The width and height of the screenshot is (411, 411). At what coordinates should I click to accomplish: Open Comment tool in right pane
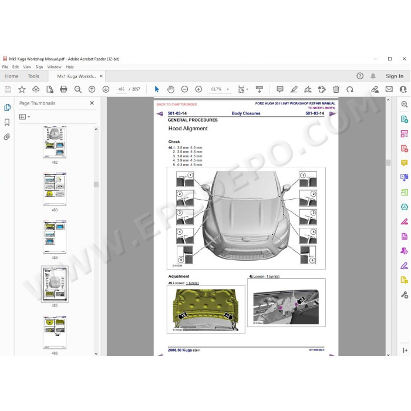pyautogui.click(x=404, y=163)
